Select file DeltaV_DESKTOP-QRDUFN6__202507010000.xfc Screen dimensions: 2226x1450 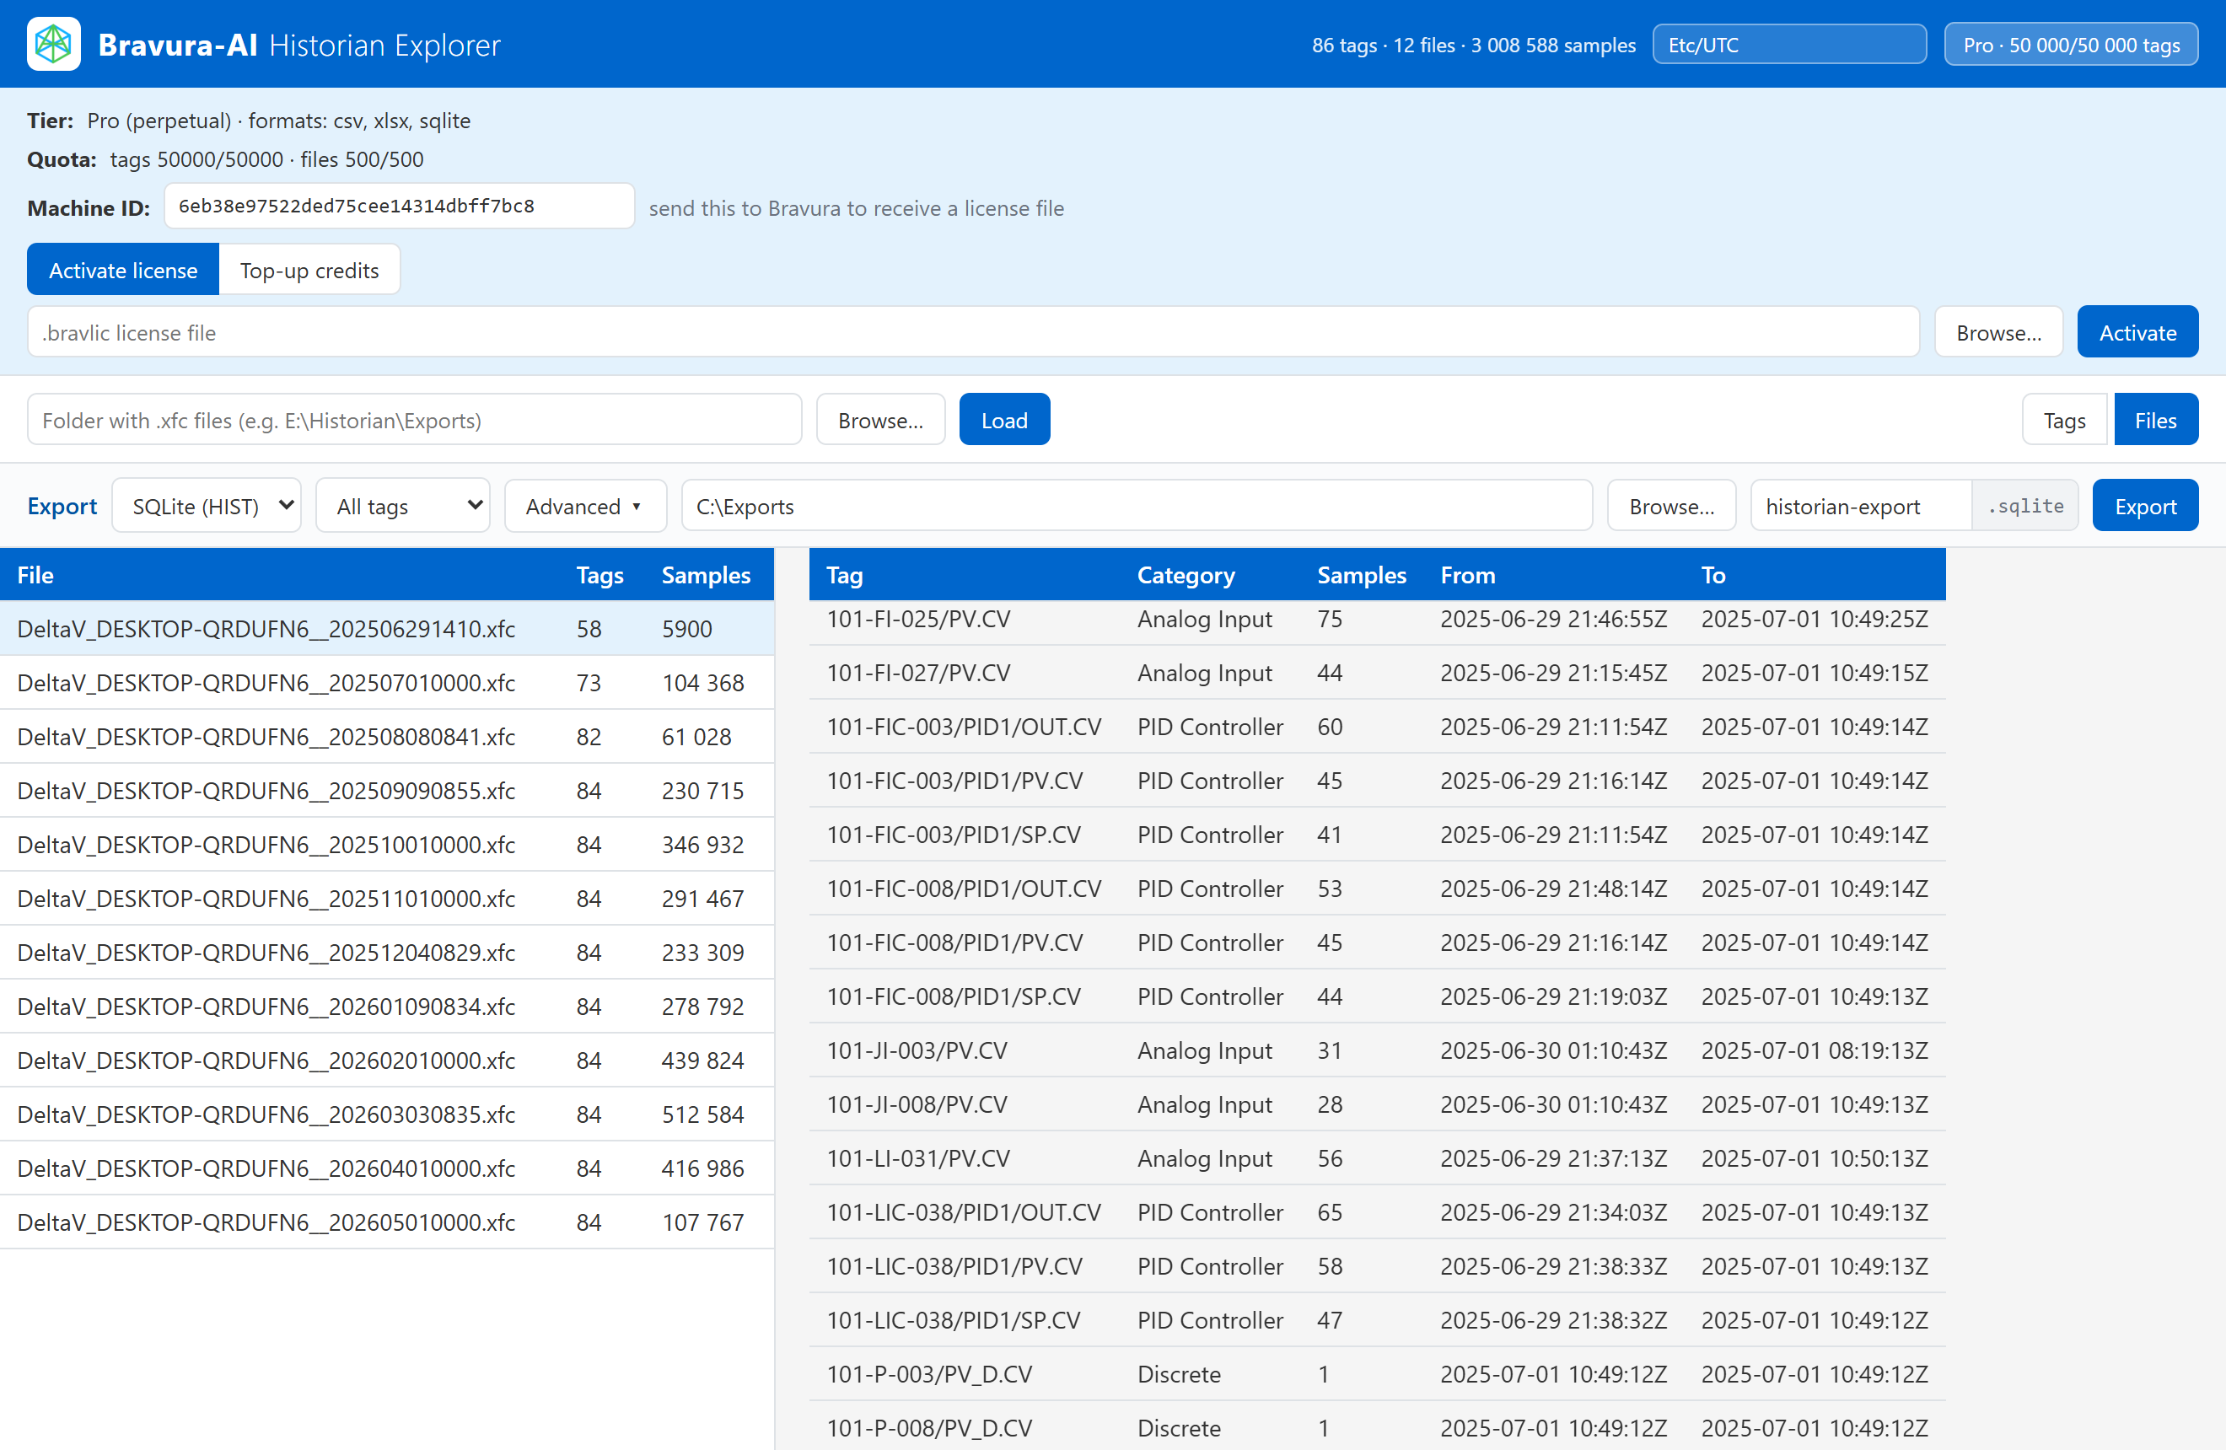[x=387, y=683]
